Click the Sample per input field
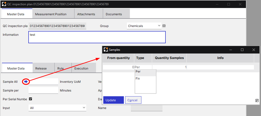The image size is (261, 116). coord(43,90)
